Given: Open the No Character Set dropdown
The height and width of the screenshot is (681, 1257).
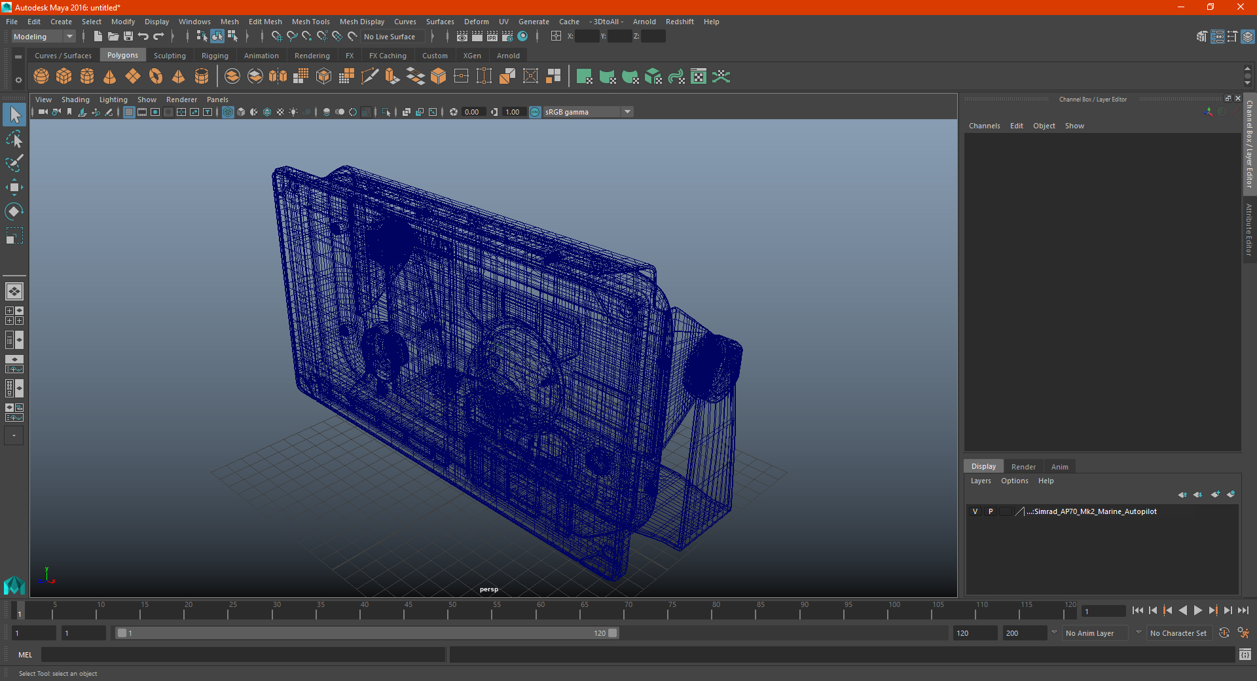Looking at the screenshot, I should [x=1178, y=633].
